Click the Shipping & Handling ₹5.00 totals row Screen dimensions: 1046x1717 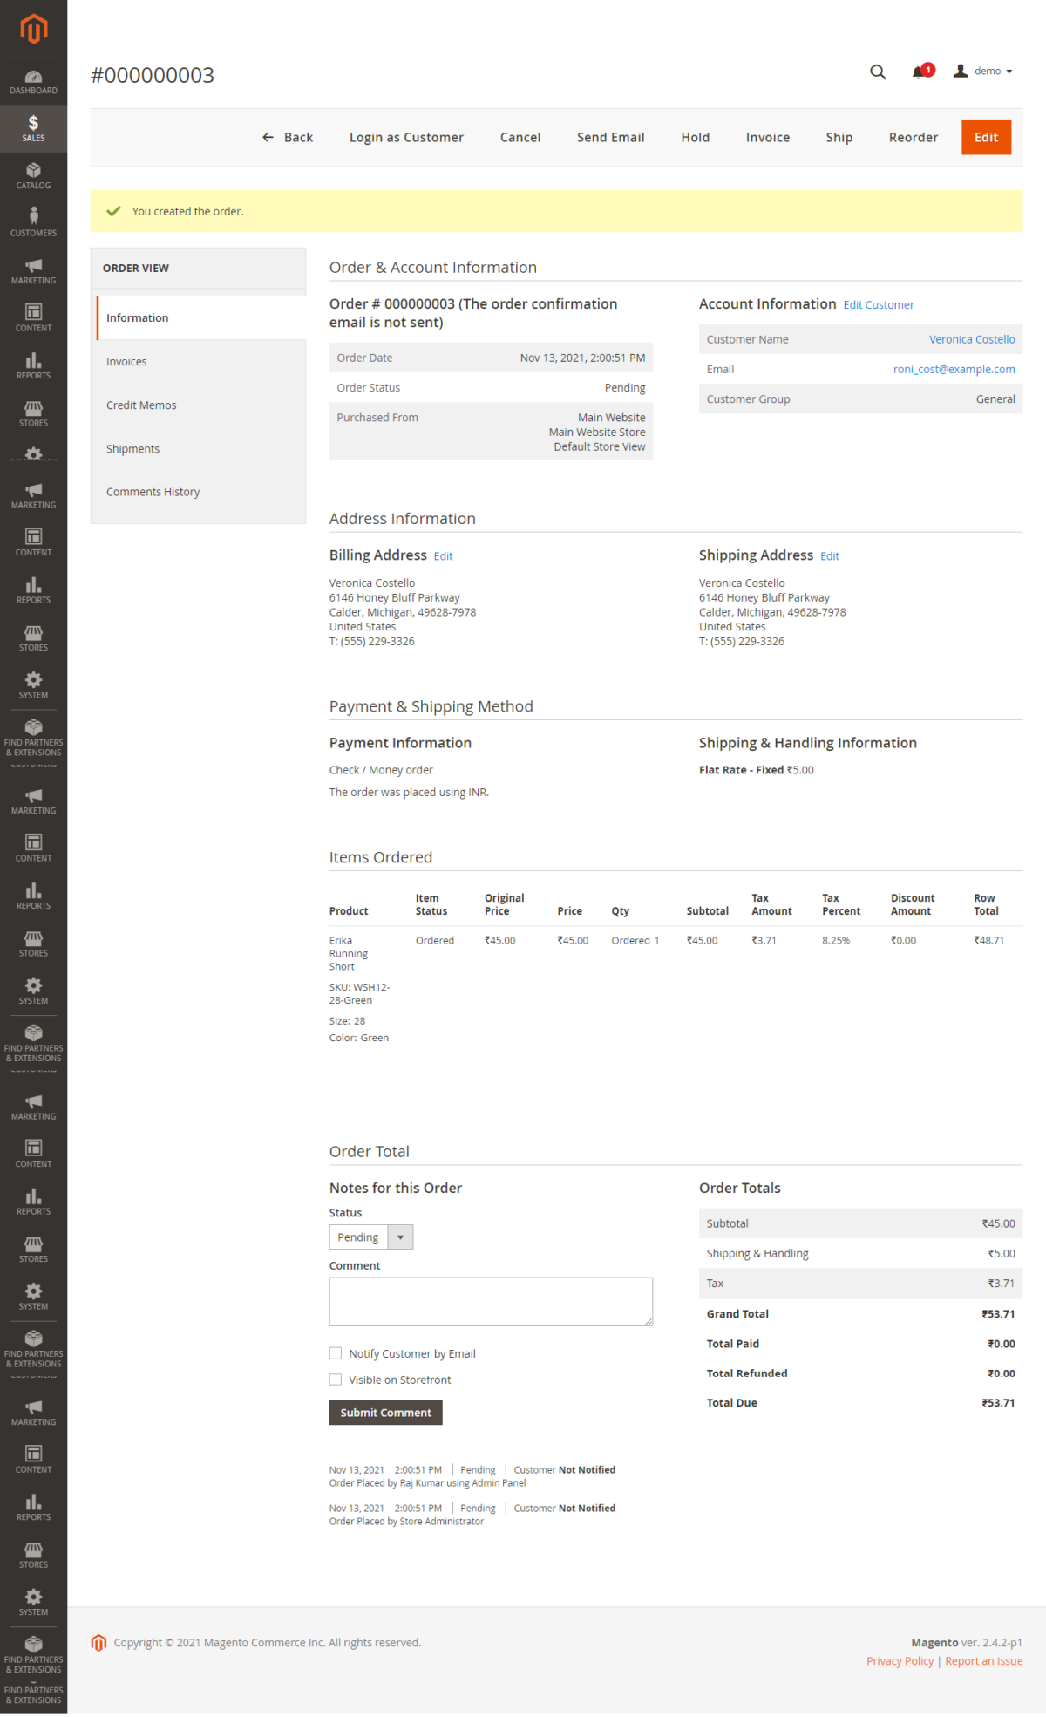point(860,1253)
